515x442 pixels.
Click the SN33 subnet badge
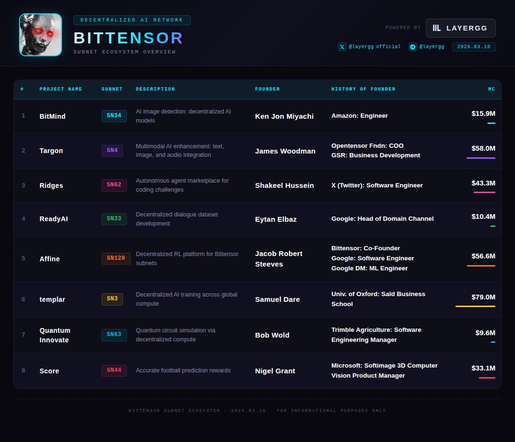[x=114, y=219]
